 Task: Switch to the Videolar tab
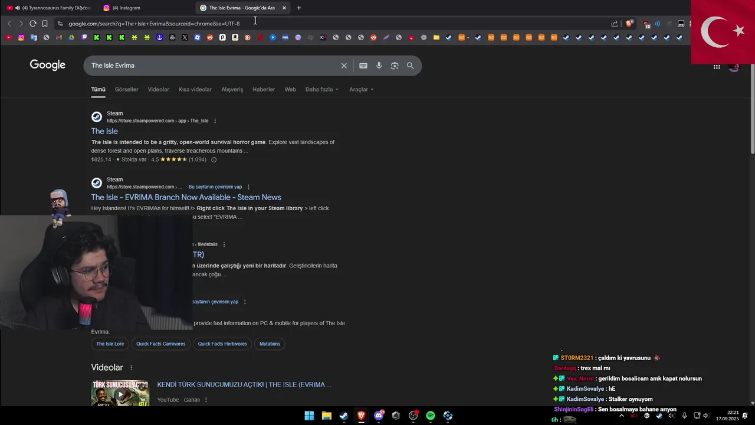click(158, 89)
